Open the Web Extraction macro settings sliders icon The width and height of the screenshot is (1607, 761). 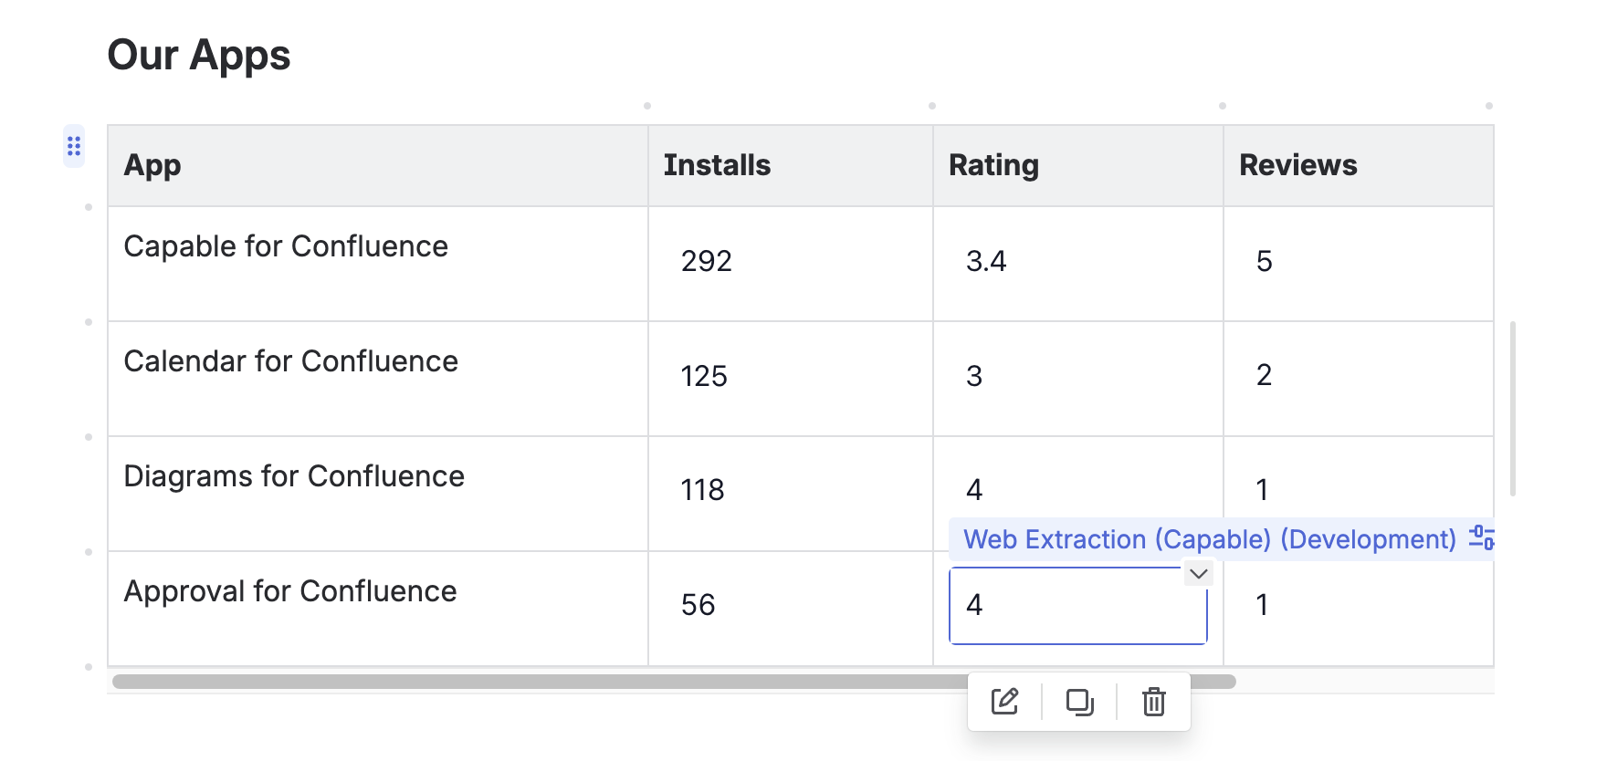click(x=1481, y=538)
